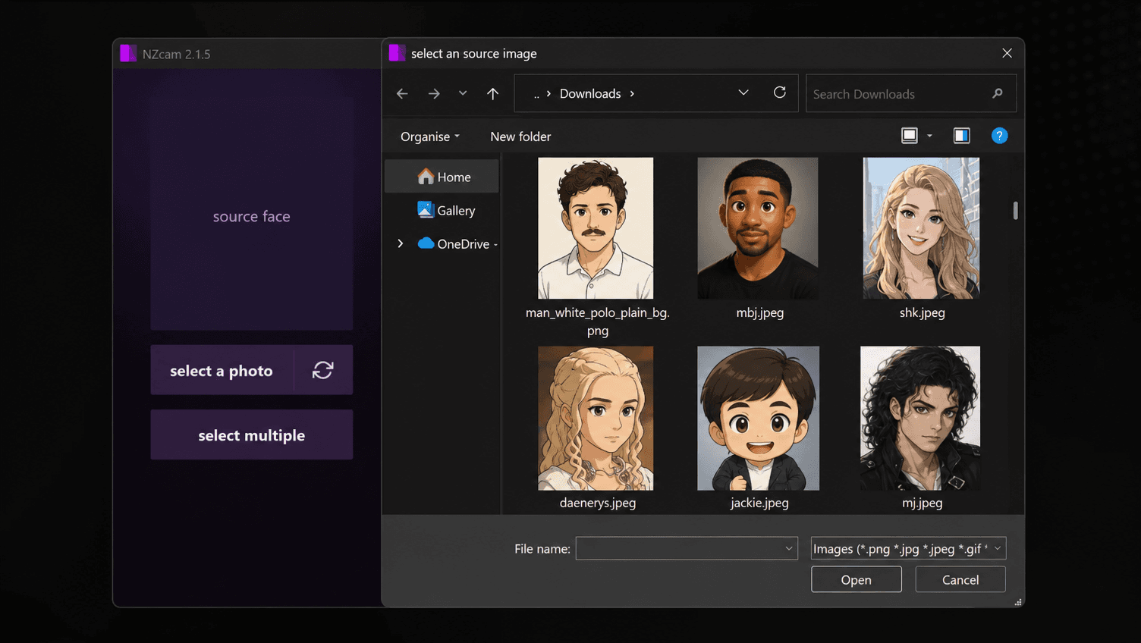Click the chevron after Downloads breadcrumb
This screenshot has width=1141, height=643.
pyautogui.click(x=632, y=93)
